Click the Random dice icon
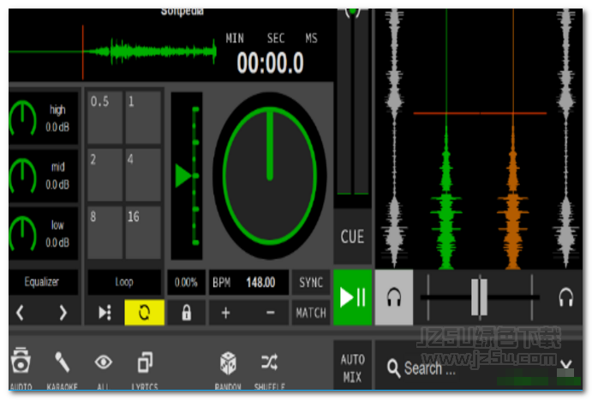592x400 pixels. click(227, 362)
